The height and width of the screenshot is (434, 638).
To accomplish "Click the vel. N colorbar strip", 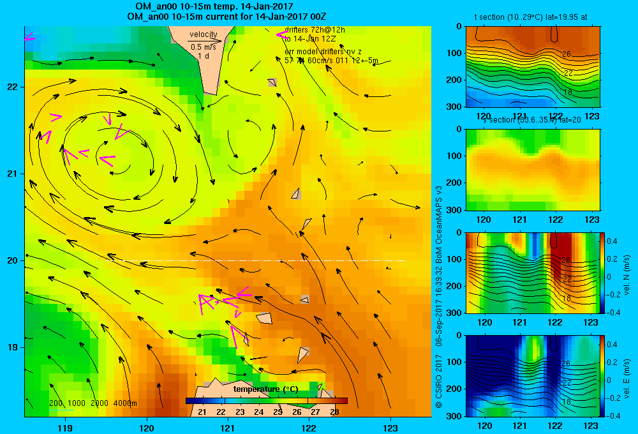I will point(602,273).
